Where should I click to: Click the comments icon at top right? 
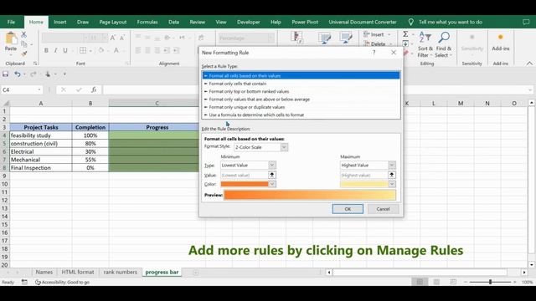(526, 22)
